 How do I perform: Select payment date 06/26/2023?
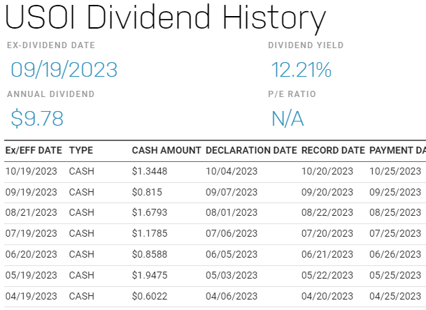click(x=395, y=254)
